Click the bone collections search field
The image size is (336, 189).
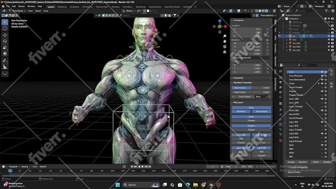pos(307,65)
